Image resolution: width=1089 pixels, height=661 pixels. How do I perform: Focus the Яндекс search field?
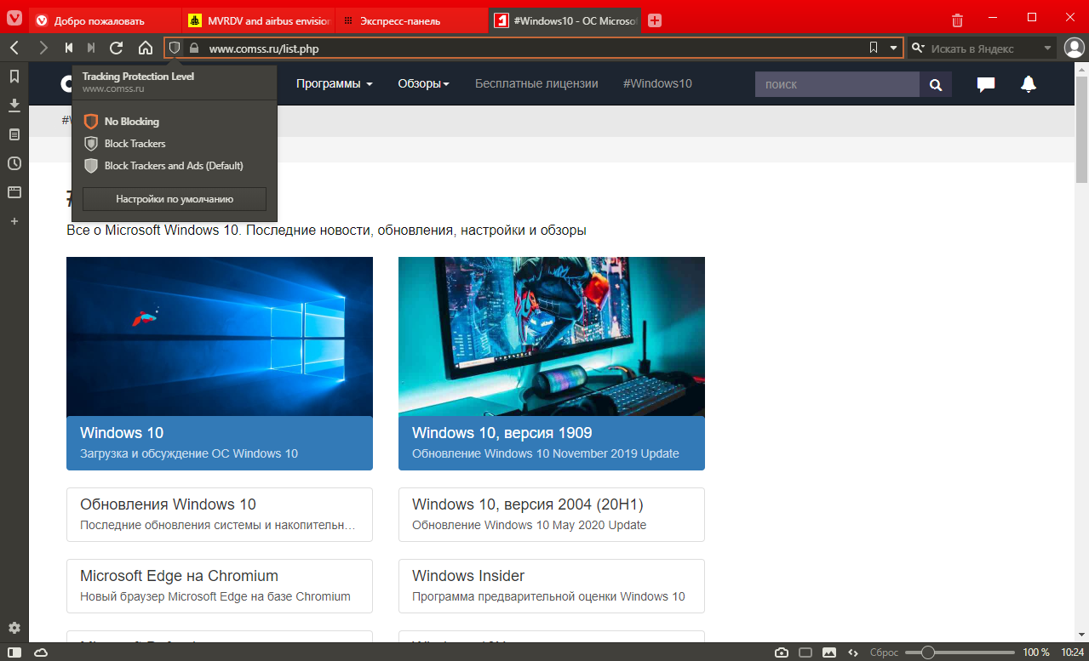pos(984,48)
